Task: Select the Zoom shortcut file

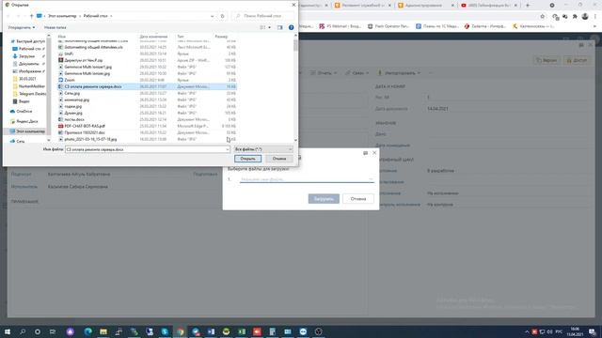Action: tap(147, 80)
